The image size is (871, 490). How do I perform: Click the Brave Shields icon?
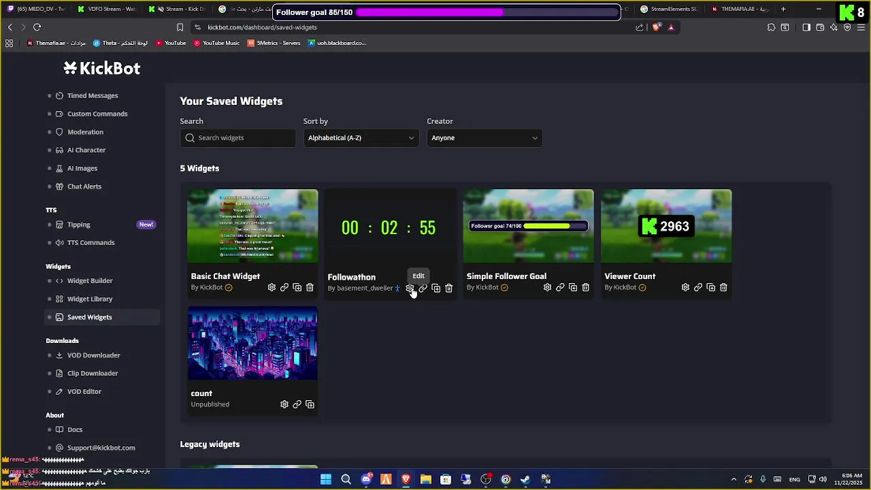click(x=656, y=27)
